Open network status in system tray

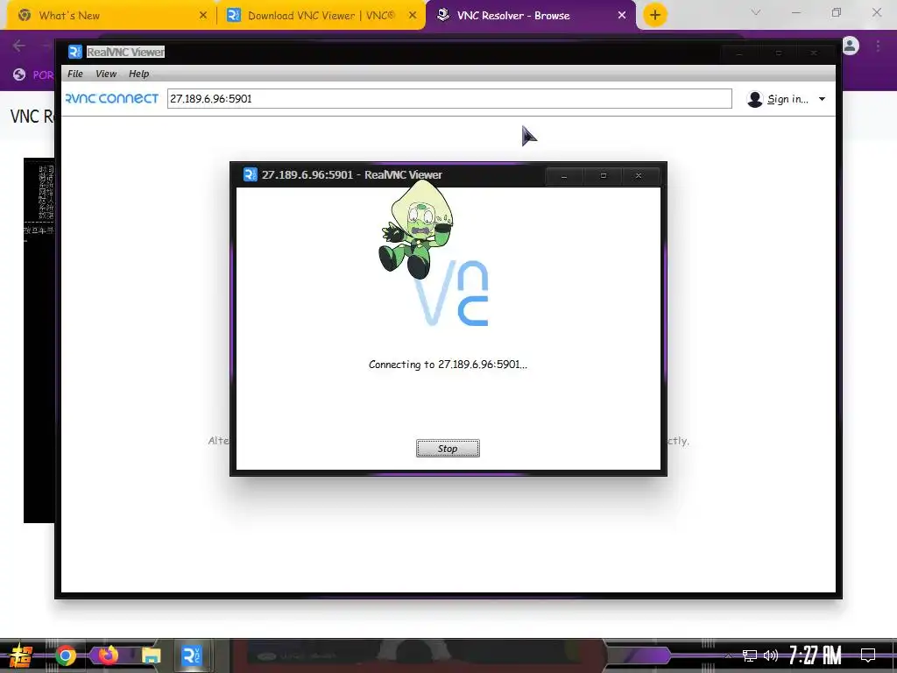750,655
